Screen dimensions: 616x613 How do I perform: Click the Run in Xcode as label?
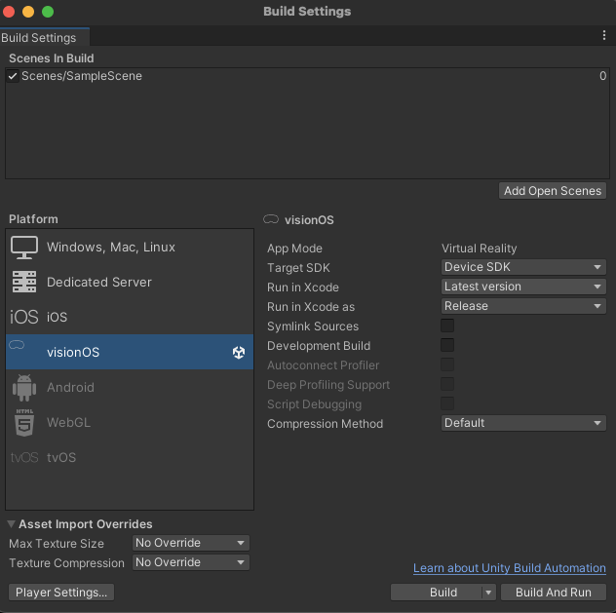point(311,307)
